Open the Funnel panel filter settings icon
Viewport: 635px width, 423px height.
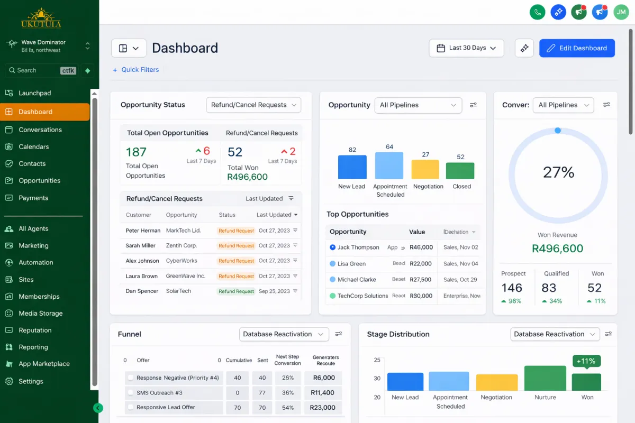pyautogui.click(x=339, y=334)
